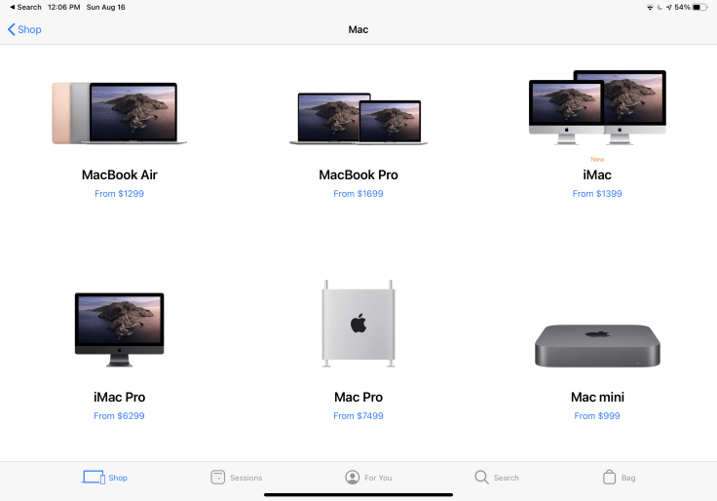
Task: Tap the Sun Aug 16 date in status bar
Action: [105, 8]
